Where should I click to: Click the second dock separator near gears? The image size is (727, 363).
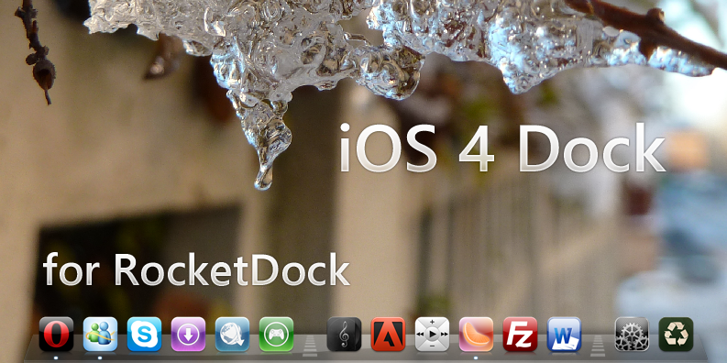(x=598, y=346)
